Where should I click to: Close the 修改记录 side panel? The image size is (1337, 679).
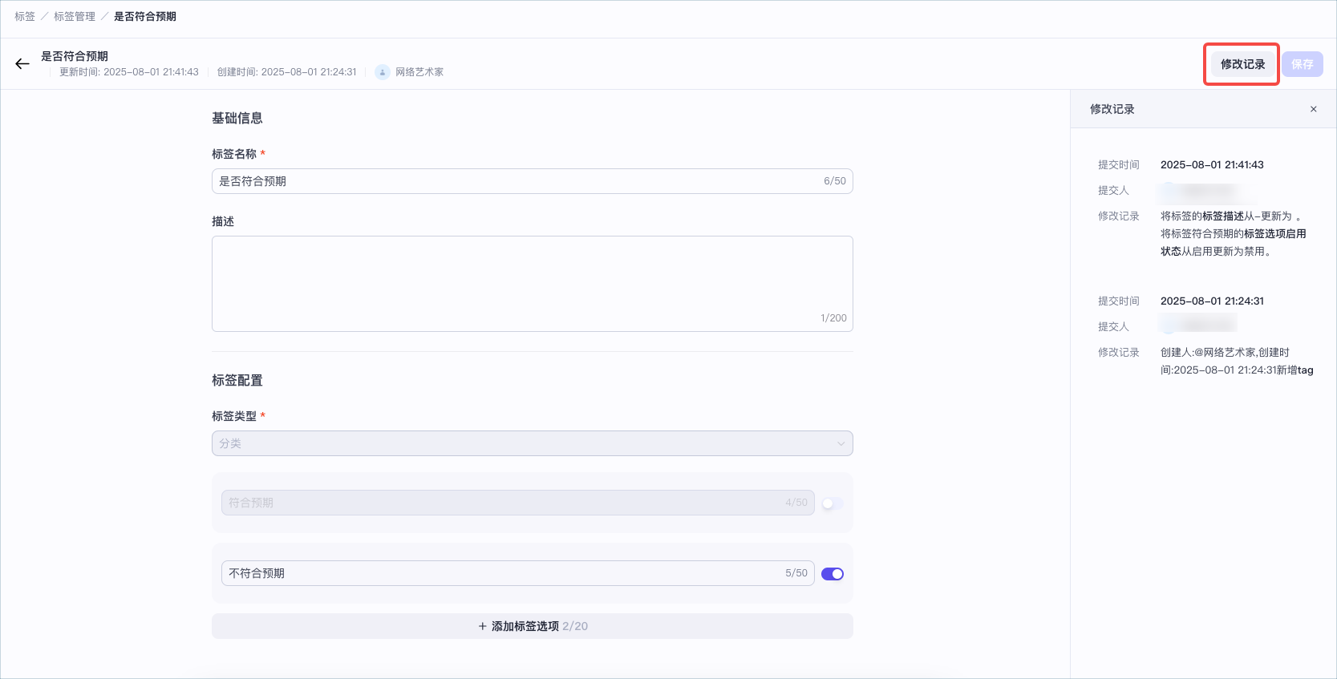click(1314, 109)
